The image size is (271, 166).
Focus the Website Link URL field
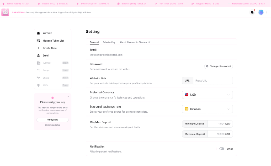212,80
